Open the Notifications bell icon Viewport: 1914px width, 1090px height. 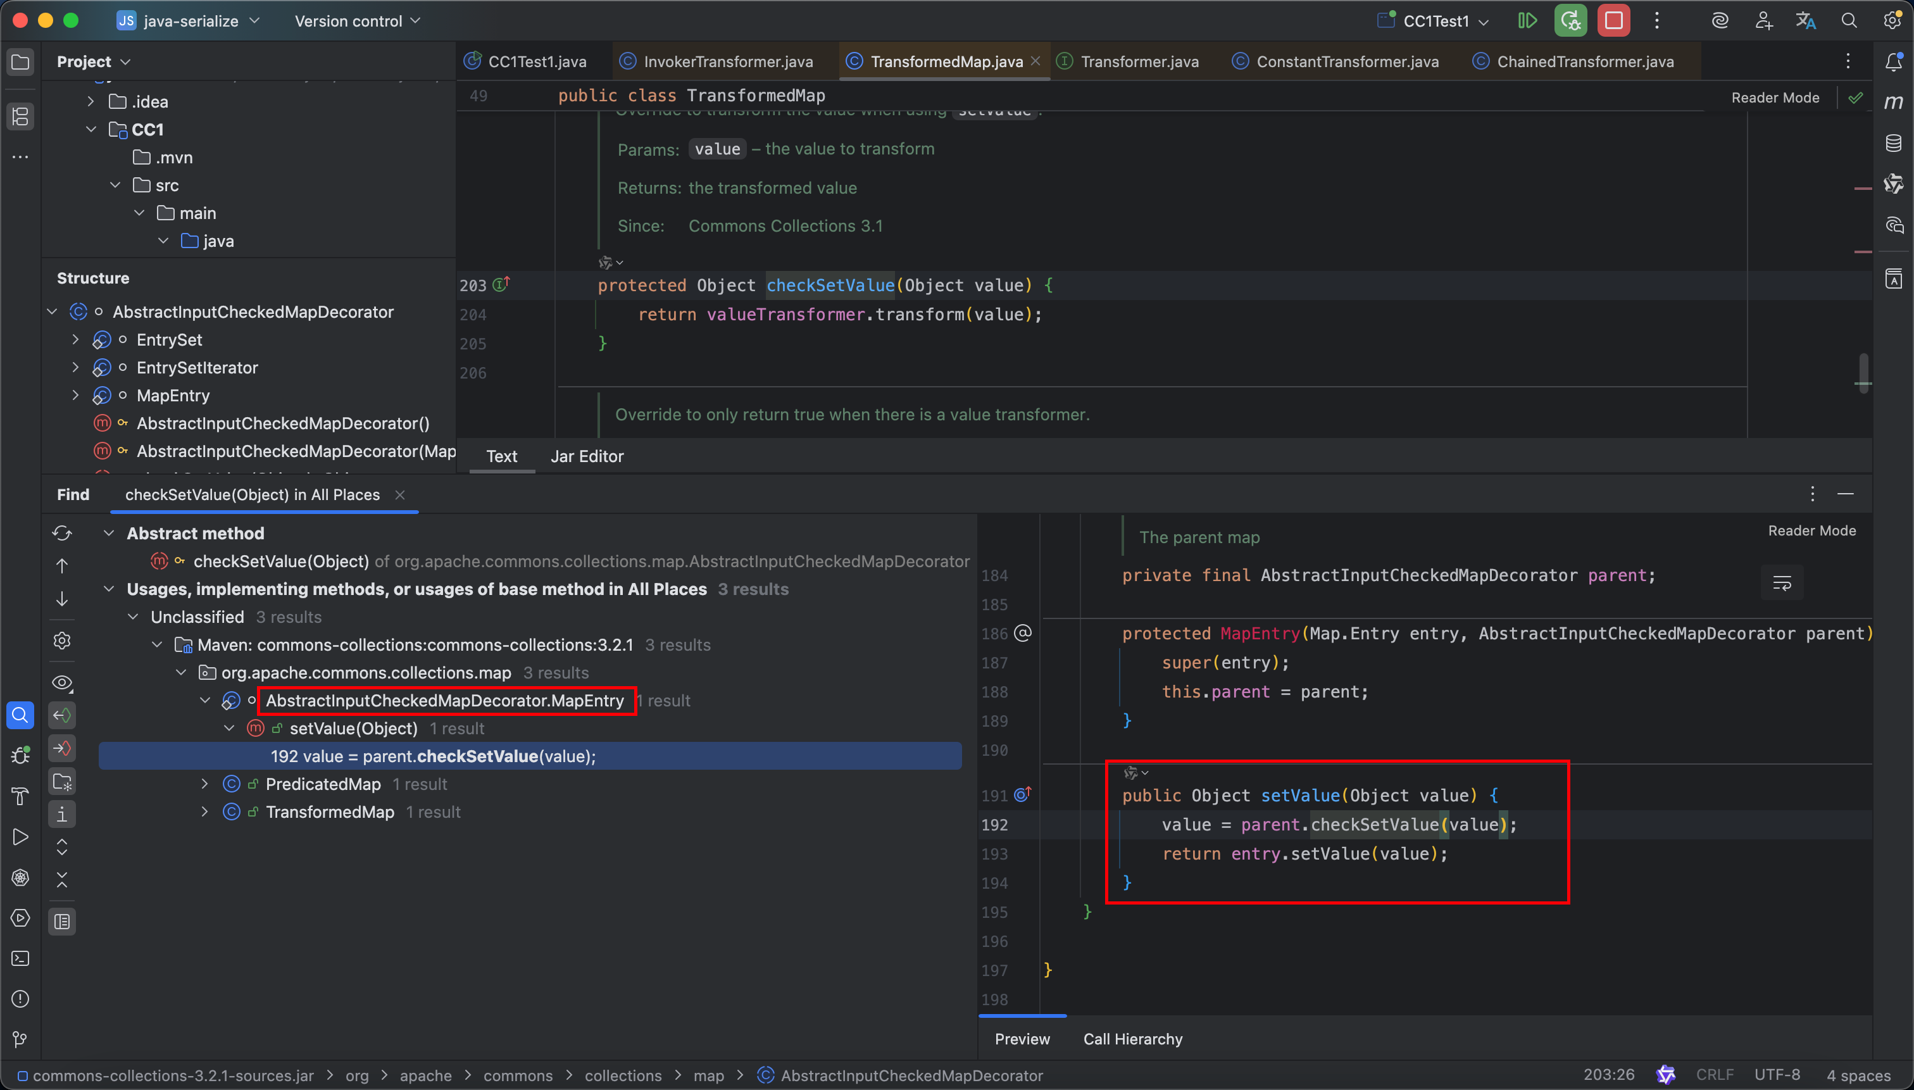[x=1893, y=61]
